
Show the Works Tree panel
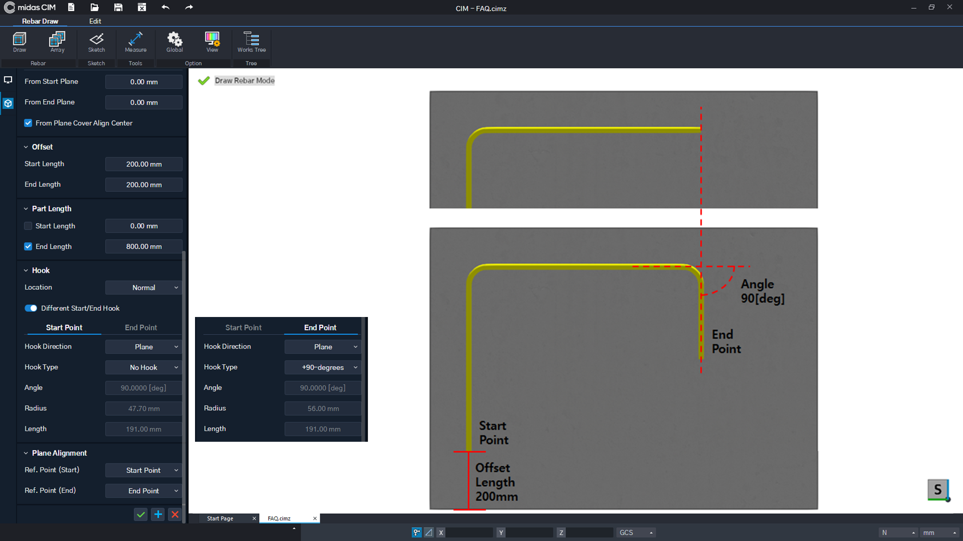[251, 42]
